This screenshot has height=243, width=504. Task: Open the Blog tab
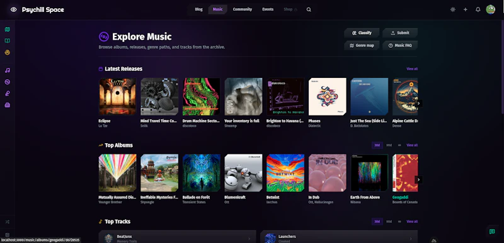point(198,9)
